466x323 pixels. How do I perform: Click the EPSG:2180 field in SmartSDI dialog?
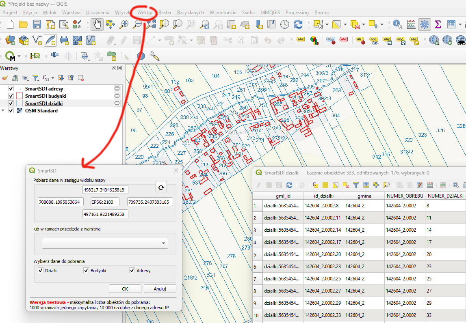click(x=104, y=202)
